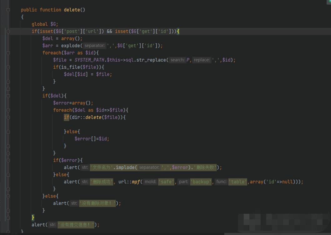Click the 'mold:' parameter hint
This screenshot has width=331, height=235.
tap(150, 182)
